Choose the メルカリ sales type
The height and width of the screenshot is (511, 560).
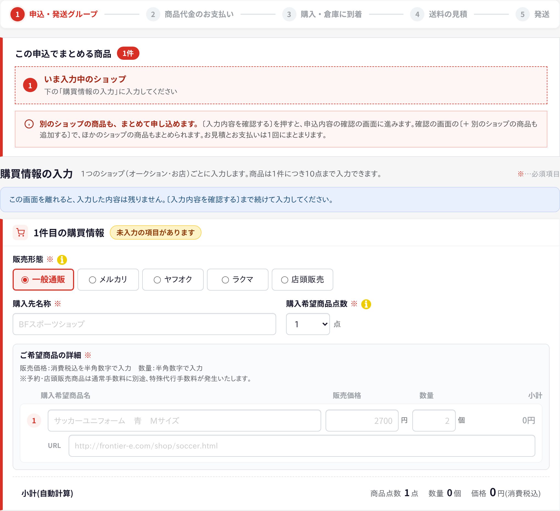[x=108, y=279]
